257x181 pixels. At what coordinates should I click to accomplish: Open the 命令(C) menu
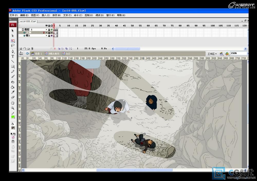pos(78,15)
